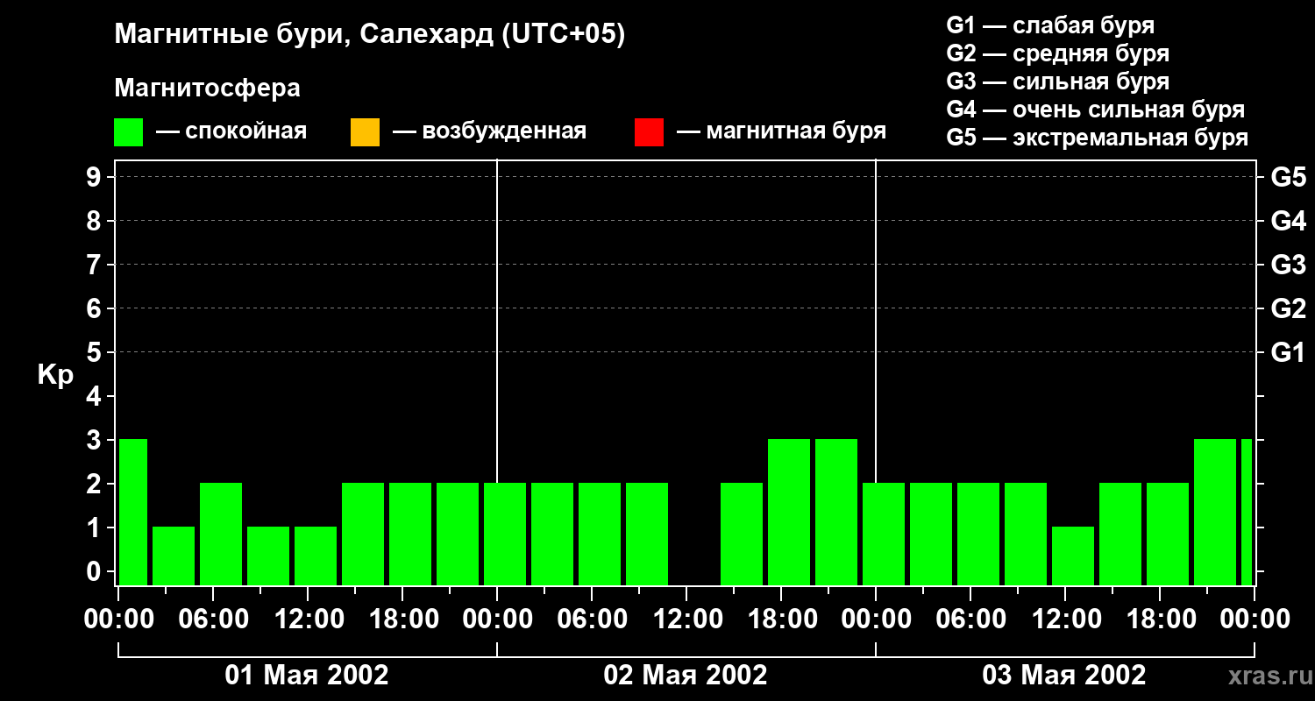
Task: Click the 'G2 — средняя буря' legend line
Action: pyautogui.click(x=1058, y=53)
